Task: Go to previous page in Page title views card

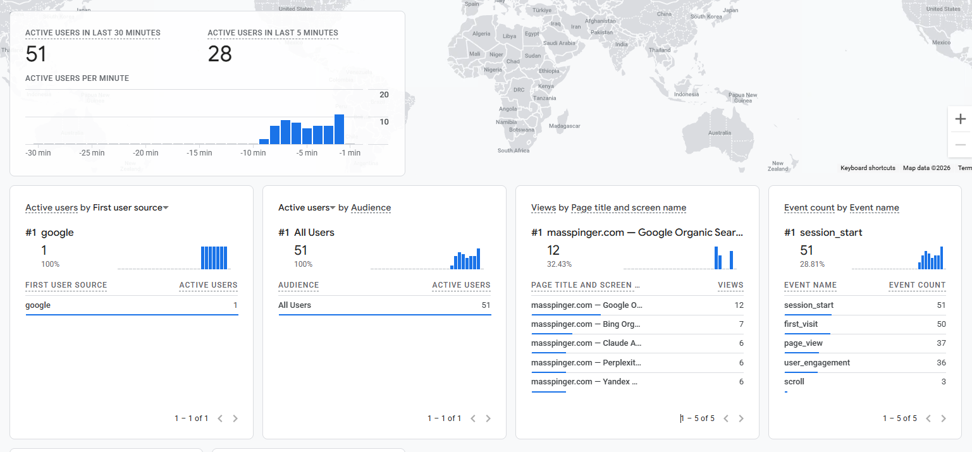Action: point(726,418)
